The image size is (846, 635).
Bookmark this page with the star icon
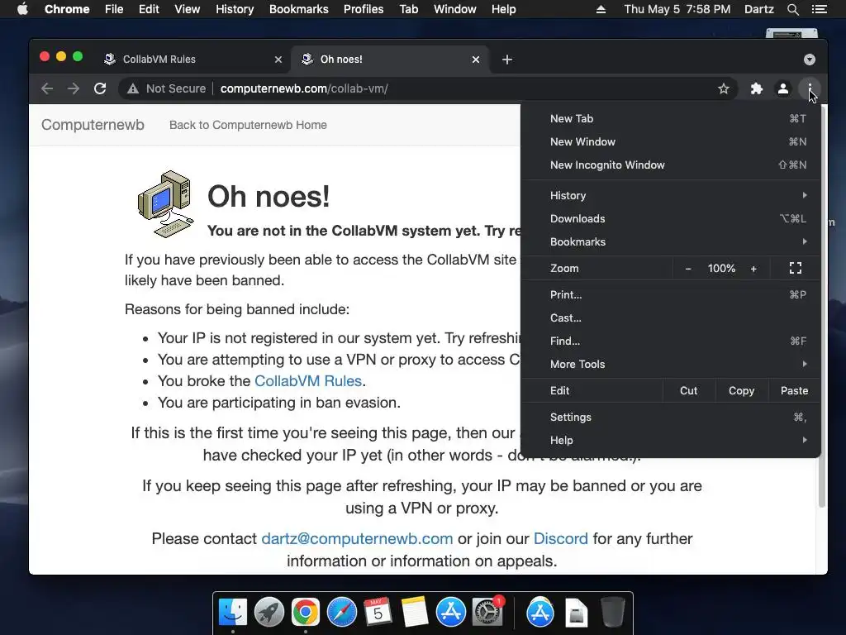click(724, 88)
